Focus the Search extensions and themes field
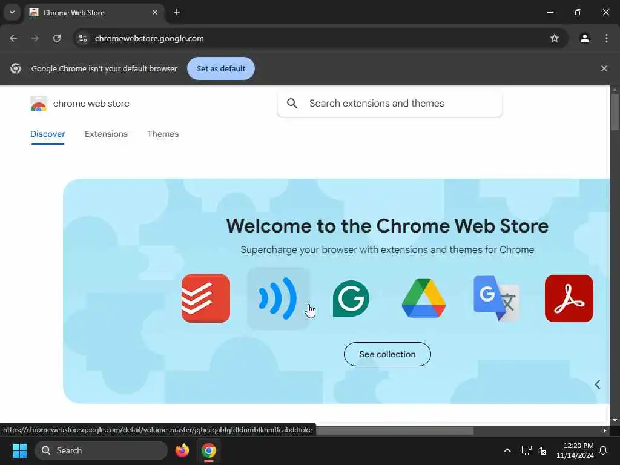The height and width of the screenshot is (465, 620). pyautogui.click(x=390, y=104)
